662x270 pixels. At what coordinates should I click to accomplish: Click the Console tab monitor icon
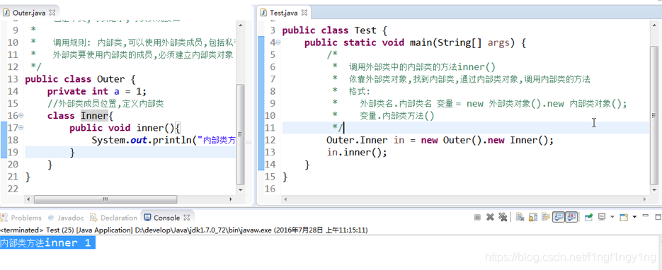(x=147, y=218)
